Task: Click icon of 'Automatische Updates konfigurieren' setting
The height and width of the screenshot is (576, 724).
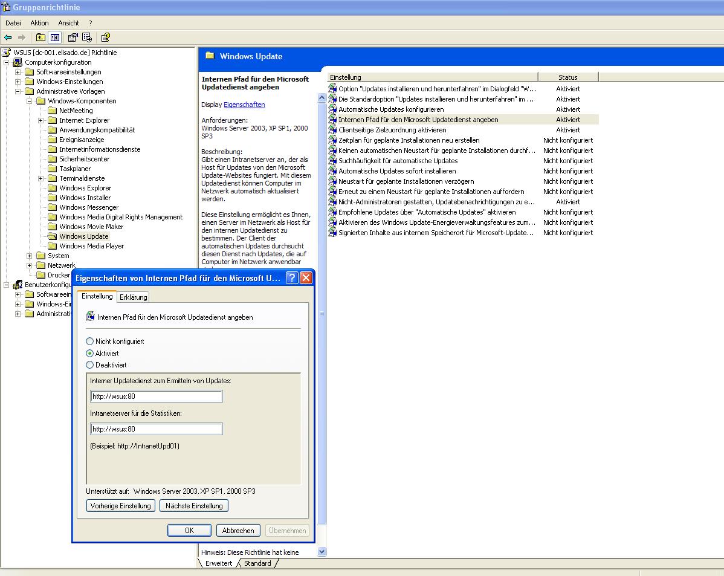Action: pyautogui.click(x=332, y=109)
